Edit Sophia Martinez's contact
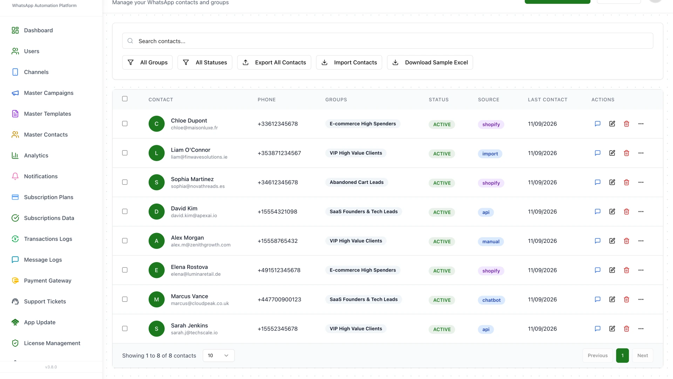Viewport: 673px width, 379px height. [612, 182]
